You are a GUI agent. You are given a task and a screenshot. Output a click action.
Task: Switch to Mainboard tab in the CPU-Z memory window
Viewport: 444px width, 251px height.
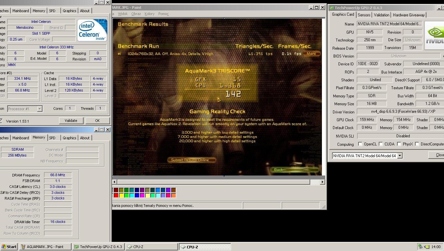[x=21, y=138]
